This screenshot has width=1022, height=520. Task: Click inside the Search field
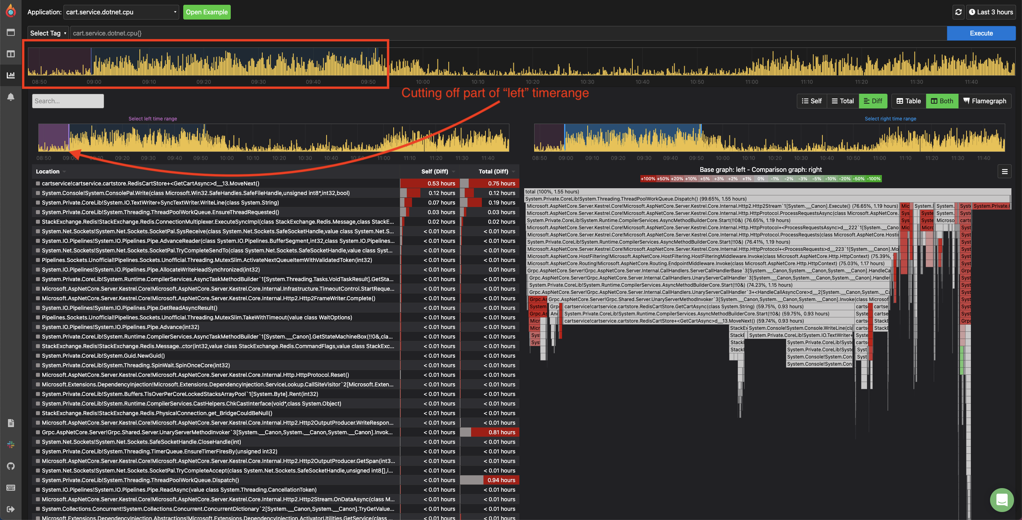click(67, 100)
